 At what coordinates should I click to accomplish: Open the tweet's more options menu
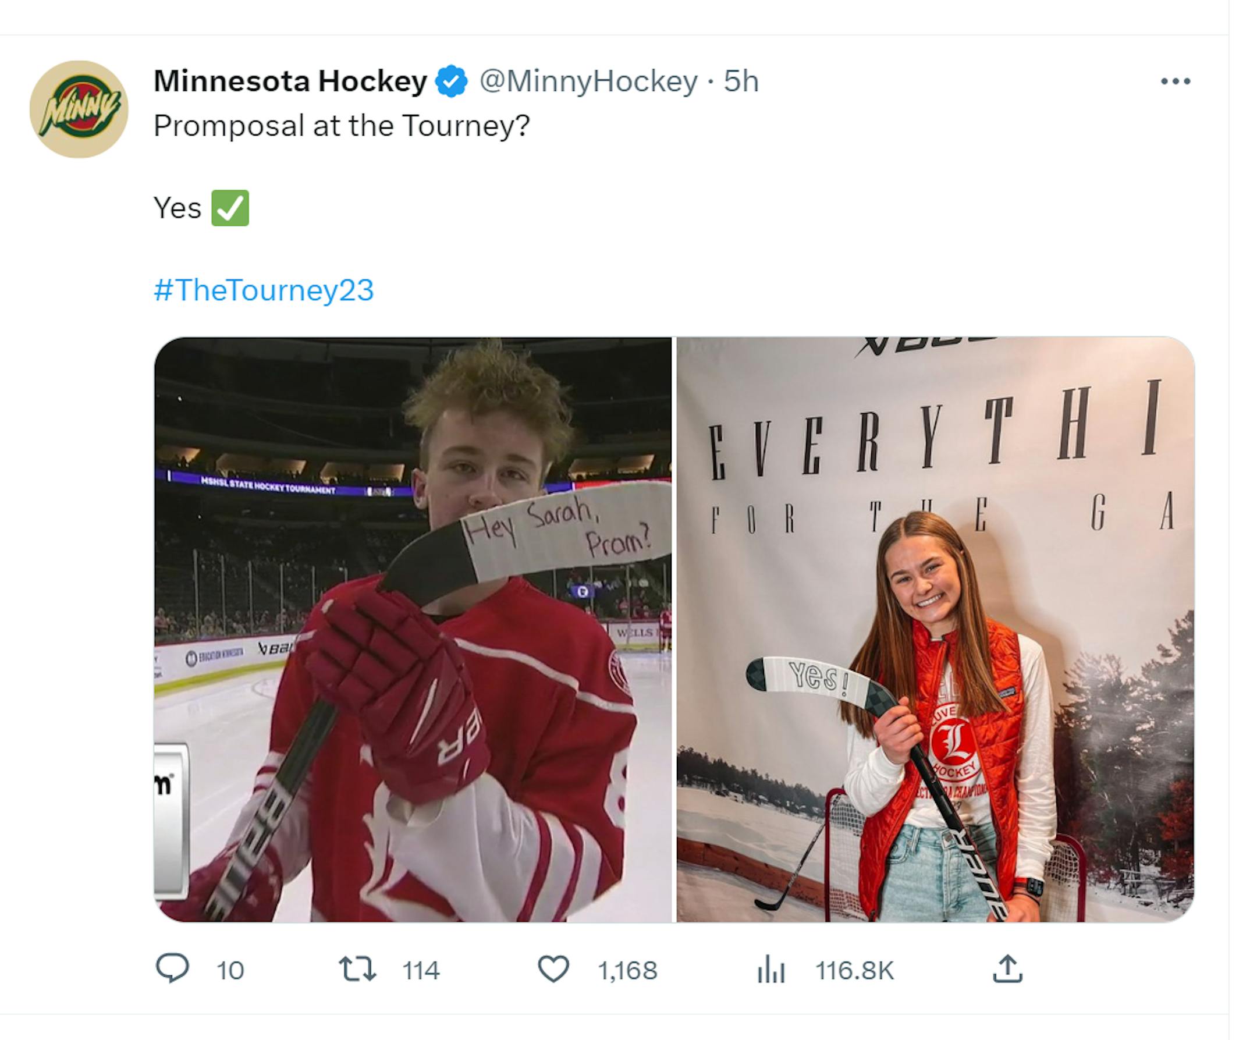[1175, 81]
